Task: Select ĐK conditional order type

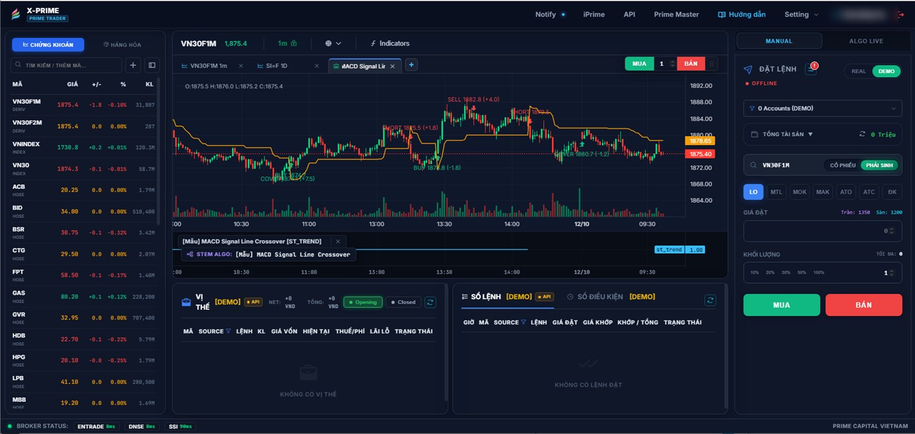Action: 892,192
